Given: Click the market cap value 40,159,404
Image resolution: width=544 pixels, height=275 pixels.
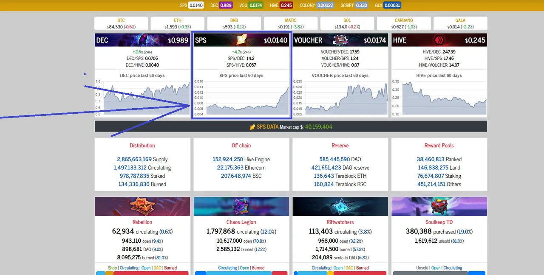Looking at the screenshot, I should point(319,127).
